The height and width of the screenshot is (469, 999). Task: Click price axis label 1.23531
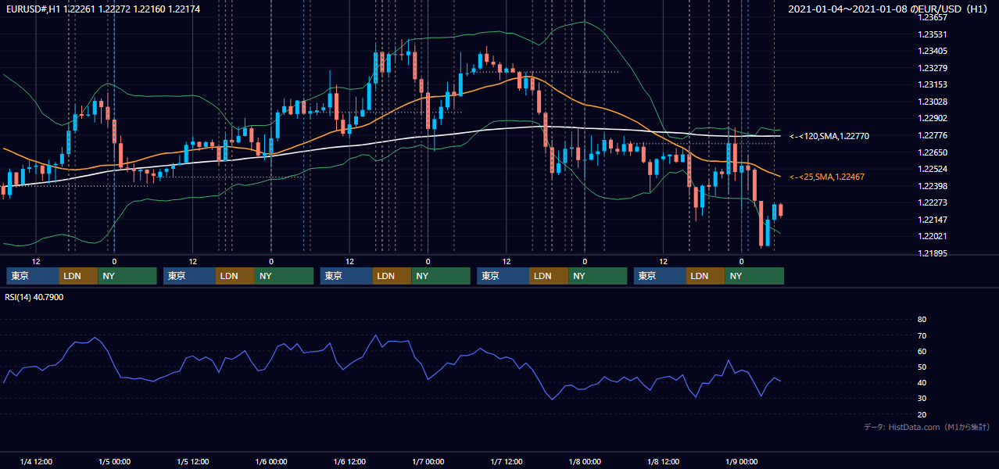click(x=933, y=34)
